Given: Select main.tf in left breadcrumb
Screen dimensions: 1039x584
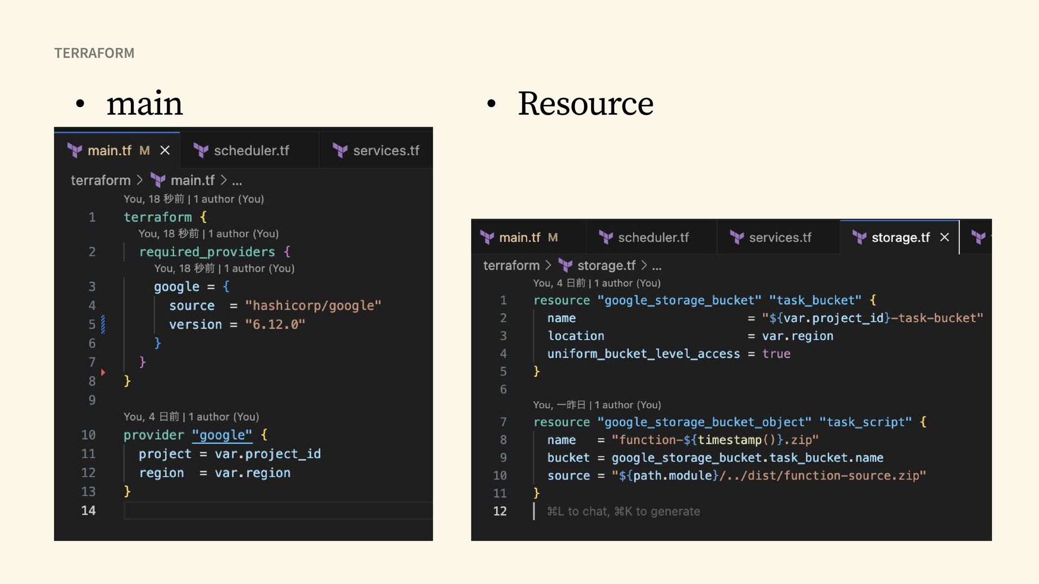Looking at the screenshot, I should [192, 180].
